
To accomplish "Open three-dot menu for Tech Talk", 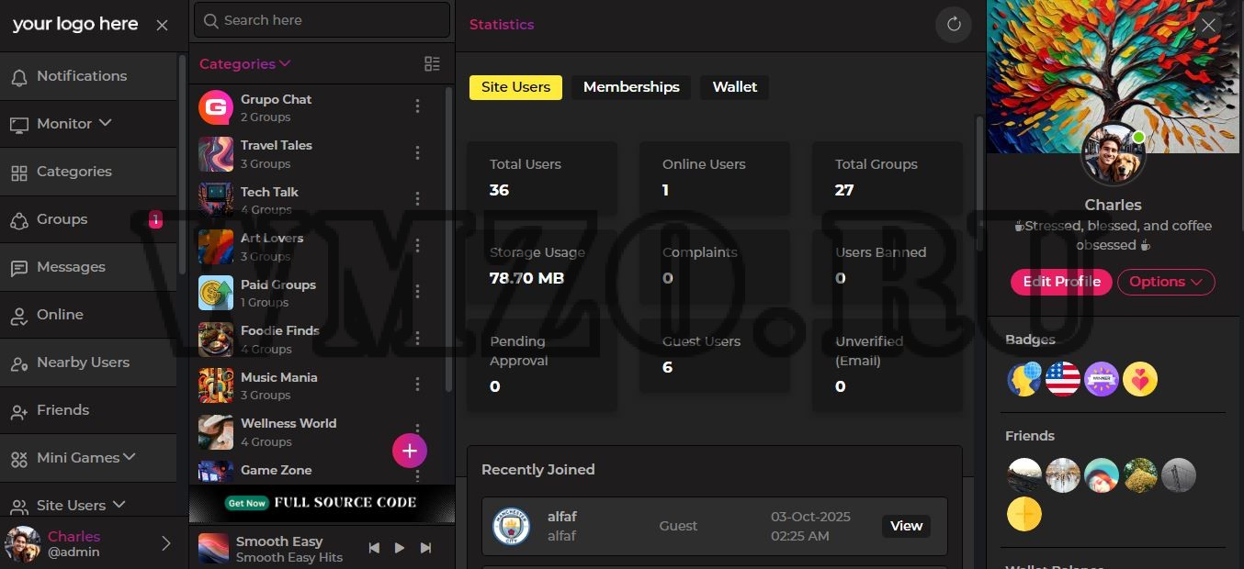I will tap(417, 199).
